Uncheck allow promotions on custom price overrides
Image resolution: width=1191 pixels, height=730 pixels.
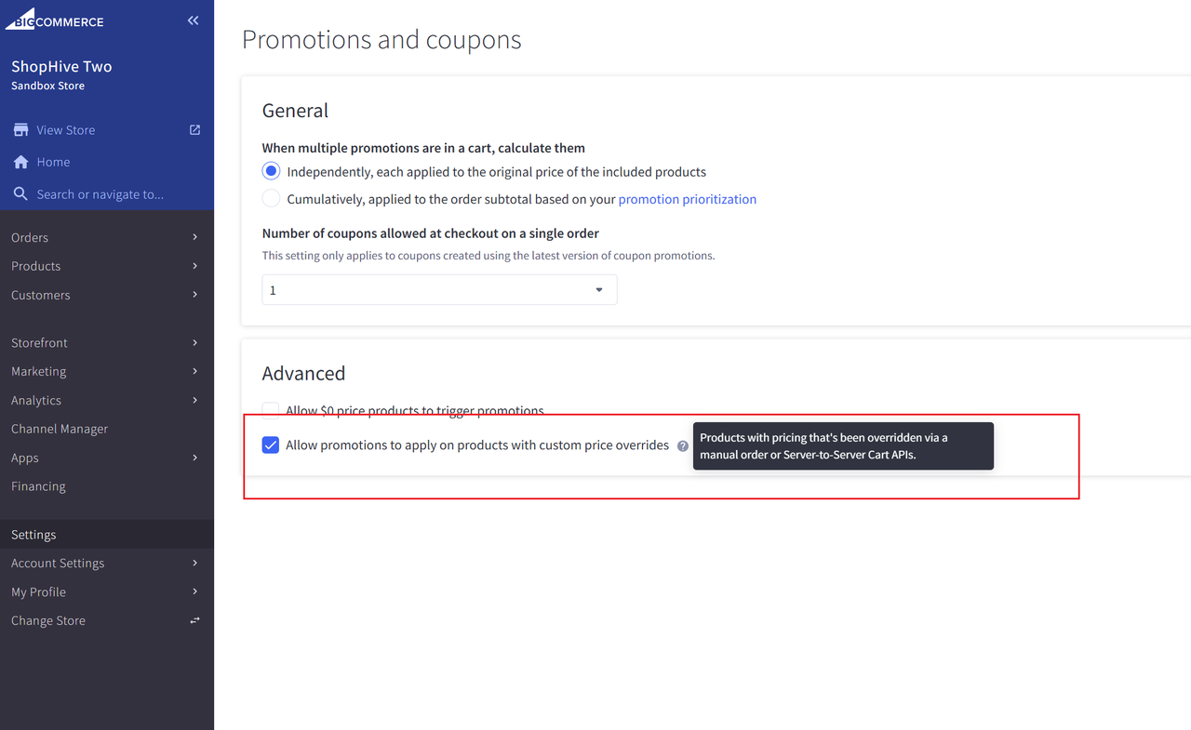click(x=271, y=445)
